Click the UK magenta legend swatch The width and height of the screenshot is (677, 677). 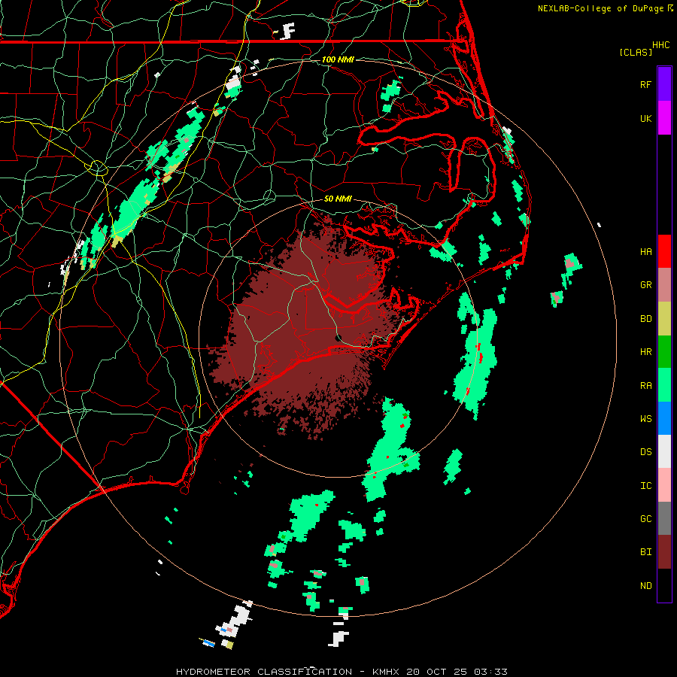pyautogui.click(x=664, y=118)
